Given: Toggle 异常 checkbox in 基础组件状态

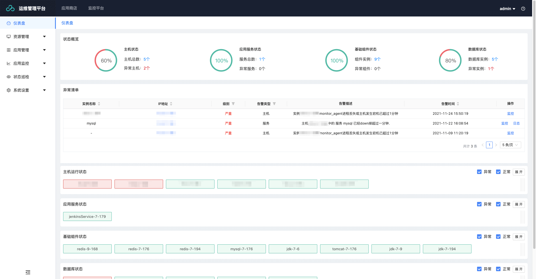Looking at the screenshot, I should pos(479,237).
